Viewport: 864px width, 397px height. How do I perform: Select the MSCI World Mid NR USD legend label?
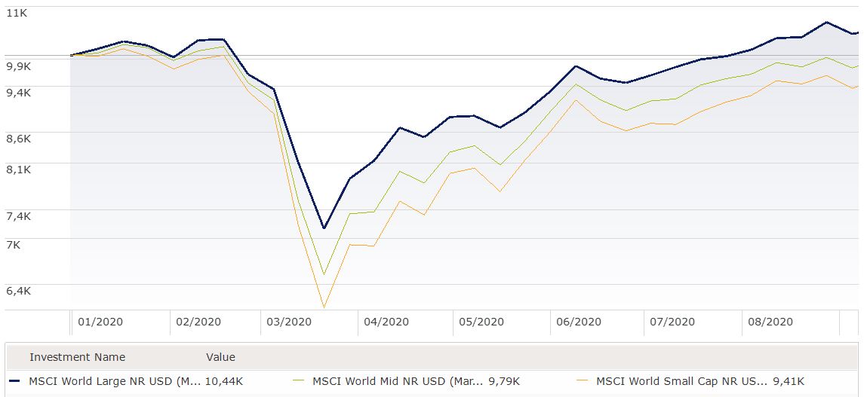[x=398, y=381]
